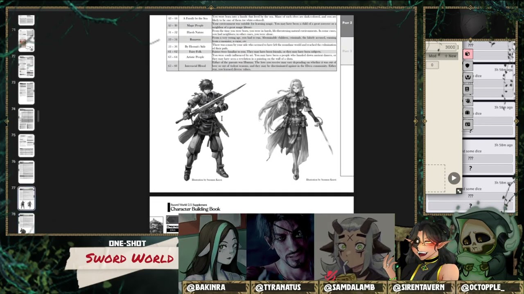Screen dimensions: 524x294
Task: Click the 'By Hermit's Side' table row
Action: 252,47
